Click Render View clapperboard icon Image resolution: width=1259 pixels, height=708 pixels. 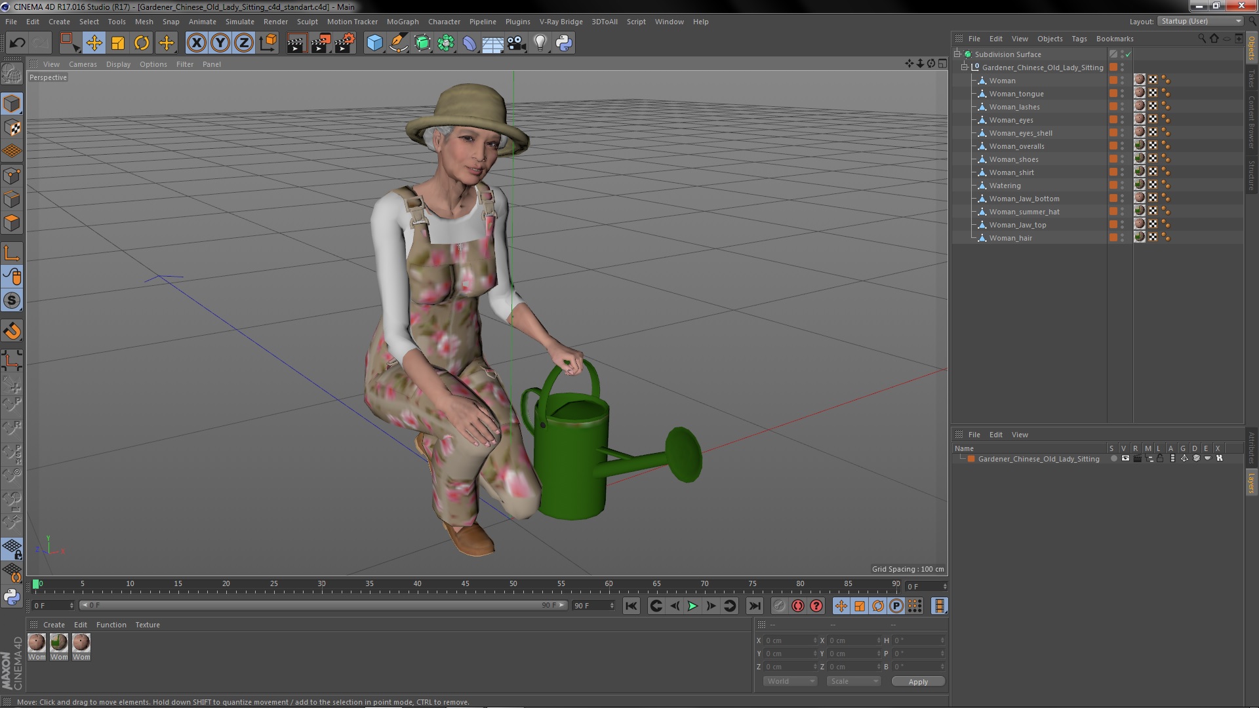[x=296, y=43]
